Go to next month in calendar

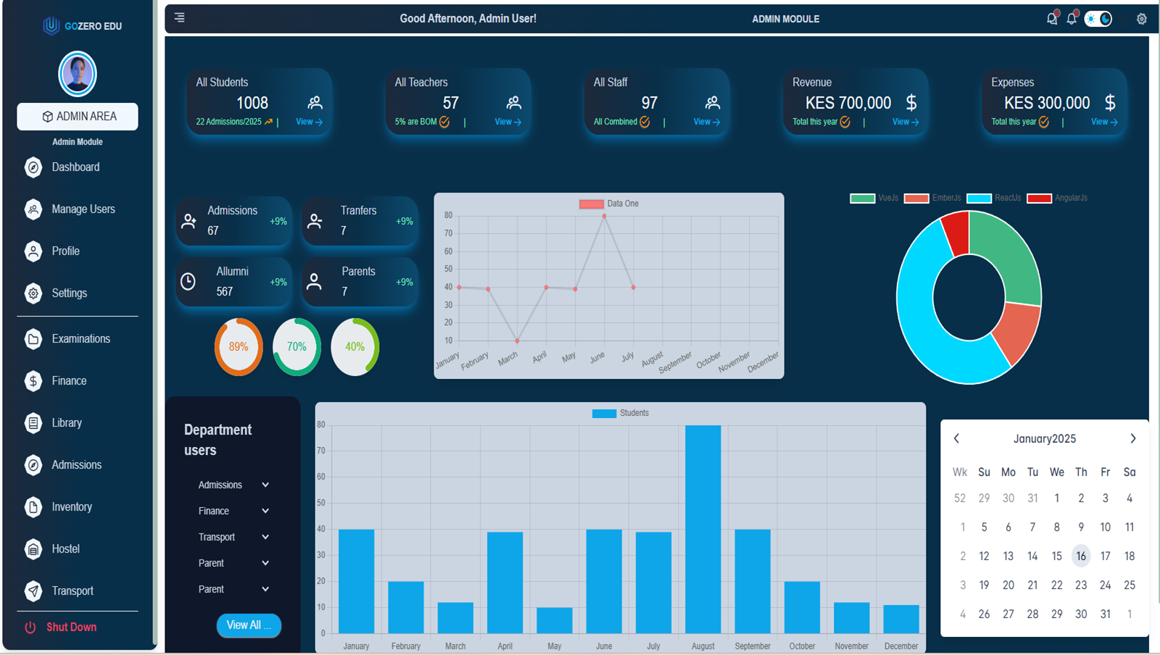1132,438
